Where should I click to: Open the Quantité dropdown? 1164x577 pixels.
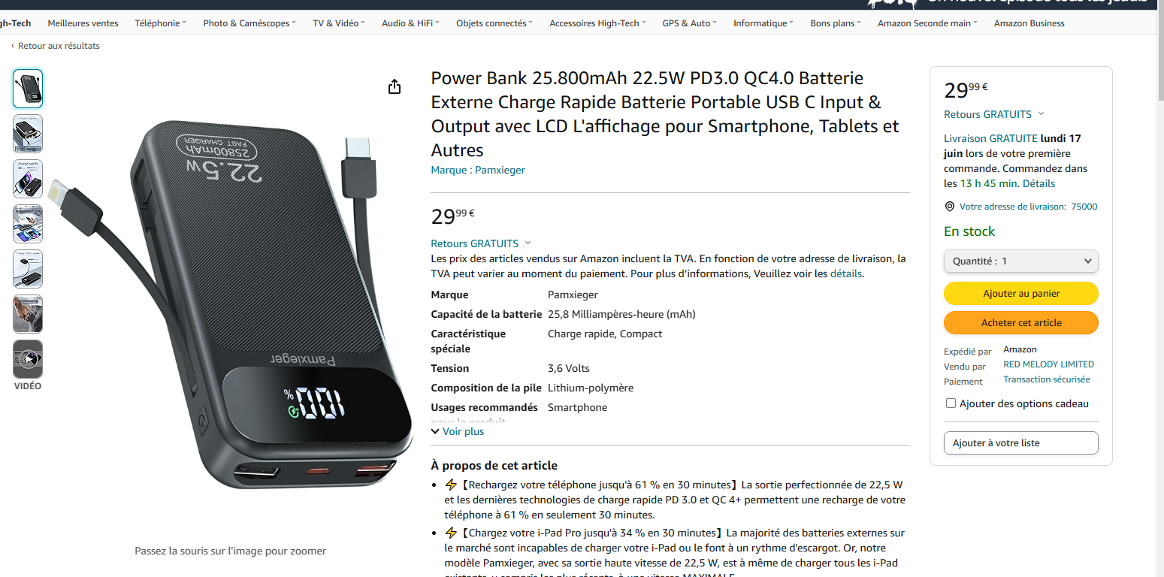coord(1020,261)
